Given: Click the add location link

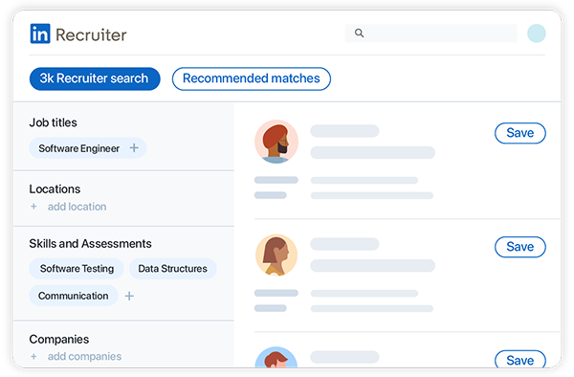Looking at the screenshot, I should click(77, 207).
